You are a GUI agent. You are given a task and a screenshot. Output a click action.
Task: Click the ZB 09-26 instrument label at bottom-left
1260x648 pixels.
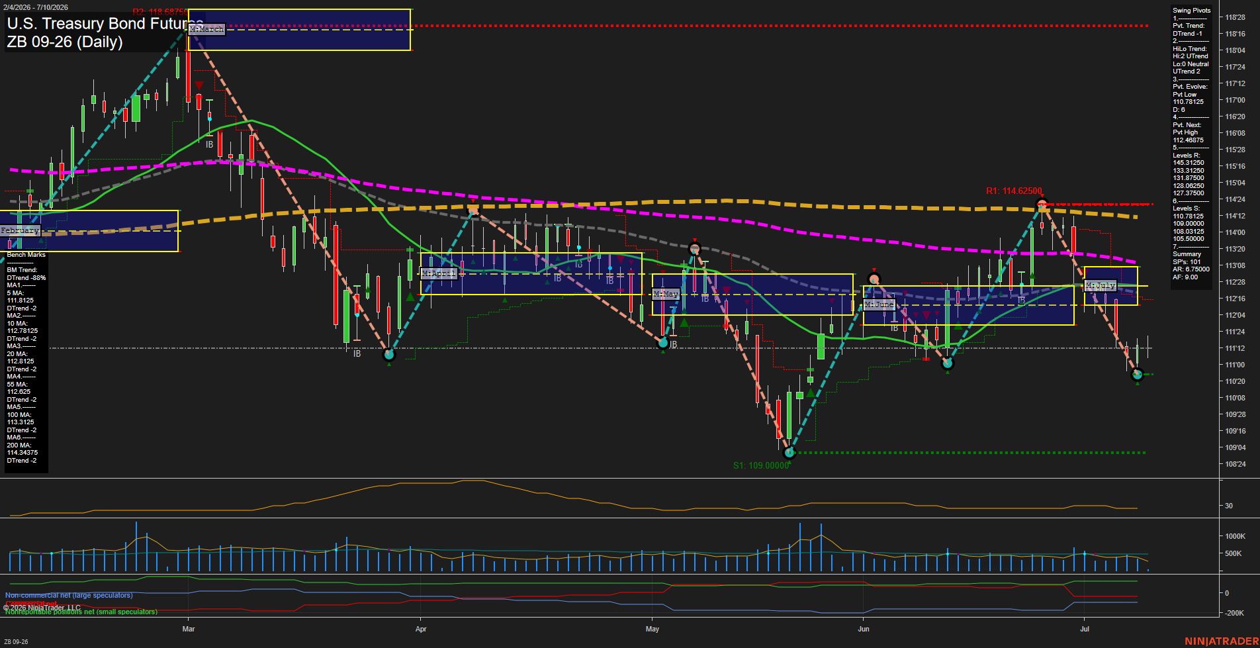pos(16,642)
